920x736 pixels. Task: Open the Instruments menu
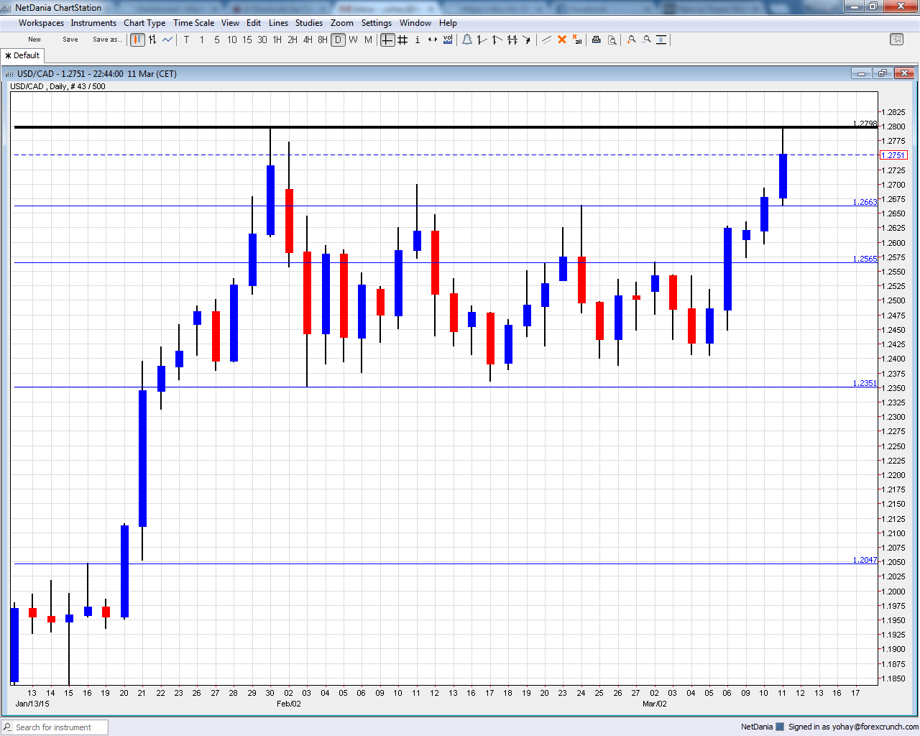pos(93,23)
